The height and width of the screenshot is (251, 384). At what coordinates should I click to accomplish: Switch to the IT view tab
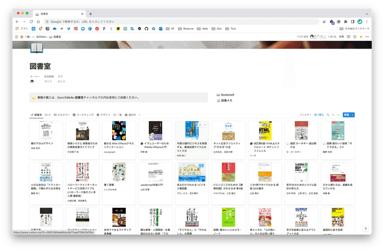[x=48, y=115]
